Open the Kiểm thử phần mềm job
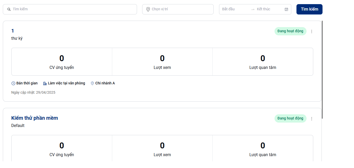 (35, 118)
